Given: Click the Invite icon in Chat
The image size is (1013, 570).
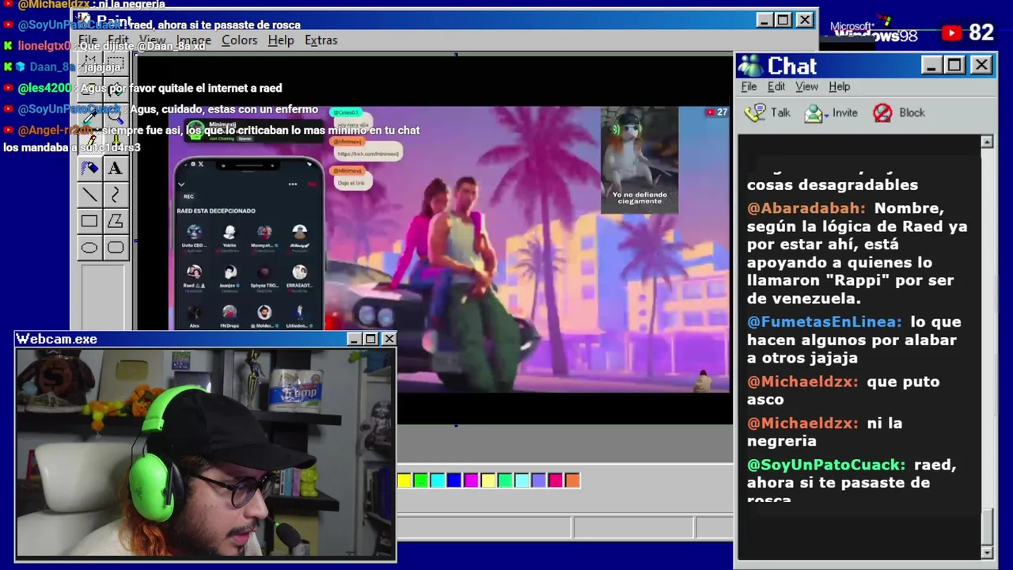Looking at the screenshot, I should 813,113.
